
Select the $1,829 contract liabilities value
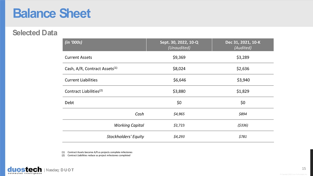tap(243, 91)
